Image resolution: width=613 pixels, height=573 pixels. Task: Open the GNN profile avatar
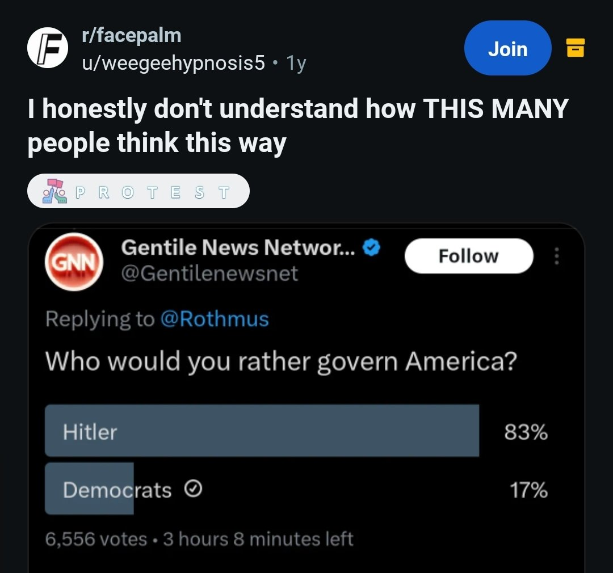point(73,262)
